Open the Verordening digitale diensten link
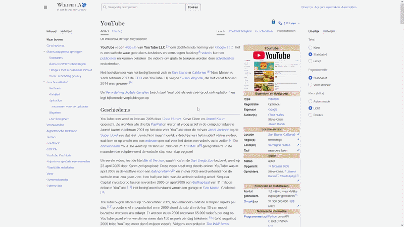Viewport: 404px width, 227px height. click(127, 92)
